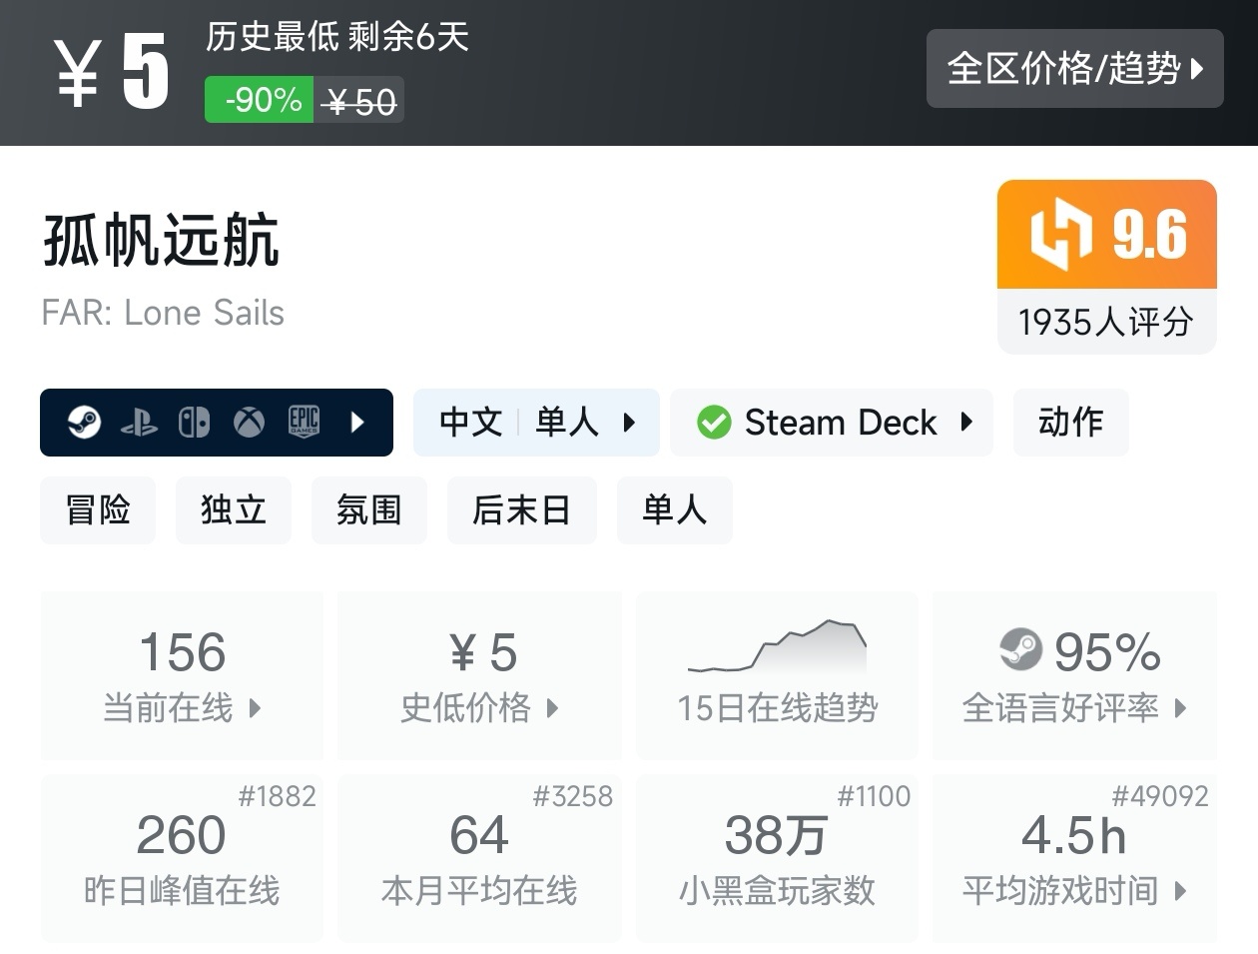This screenshot has height=954, width=1258.
Task: Open 当前在线 current players details
Action: point(182,674)
